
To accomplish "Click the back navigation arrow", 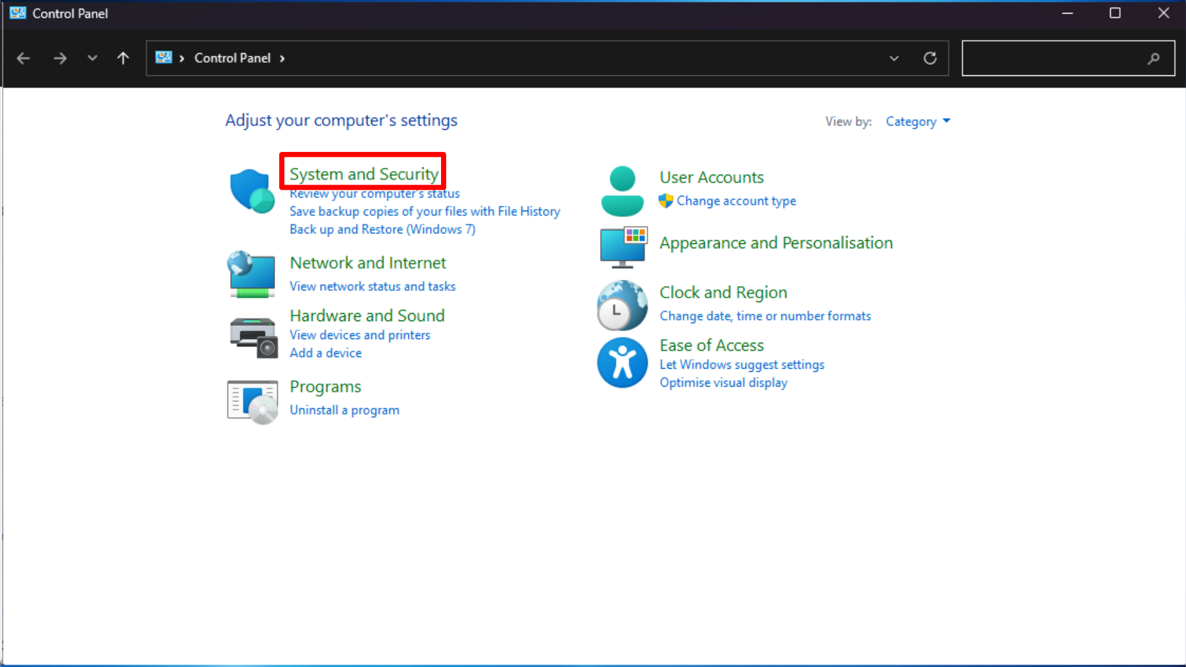I will 23,58.
